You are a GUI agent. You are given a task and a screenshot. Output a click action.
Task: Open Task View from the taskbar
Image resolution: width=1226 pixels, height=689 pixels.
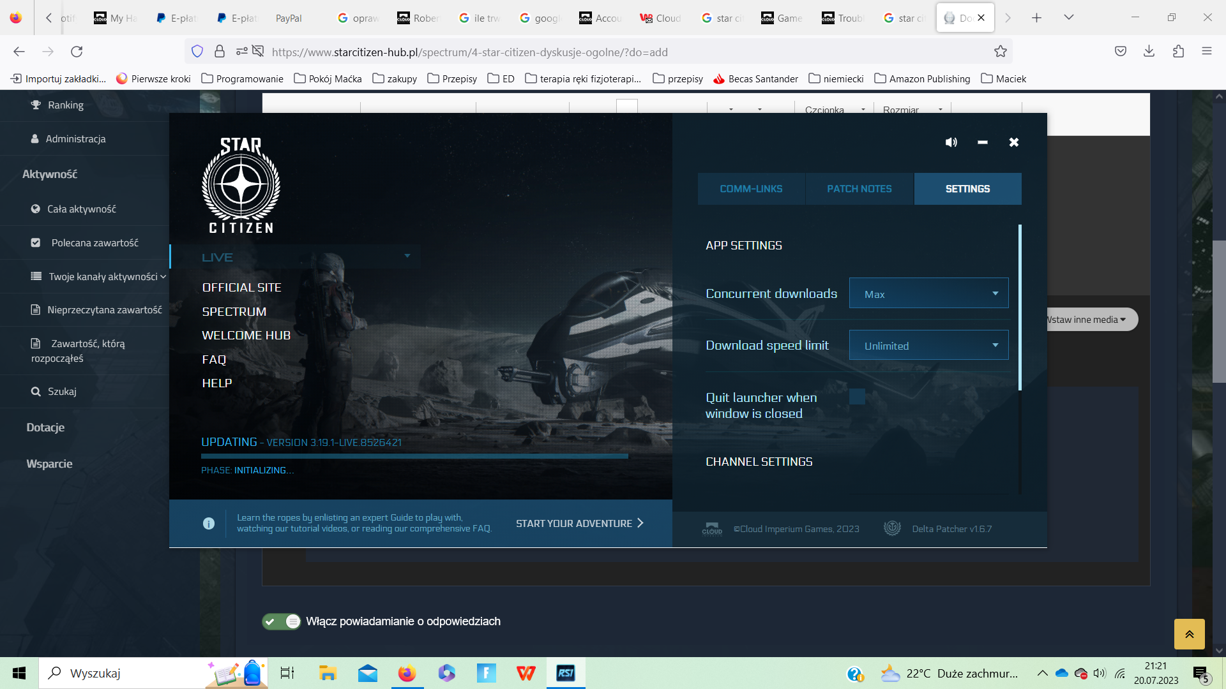[x=287, y=673]
